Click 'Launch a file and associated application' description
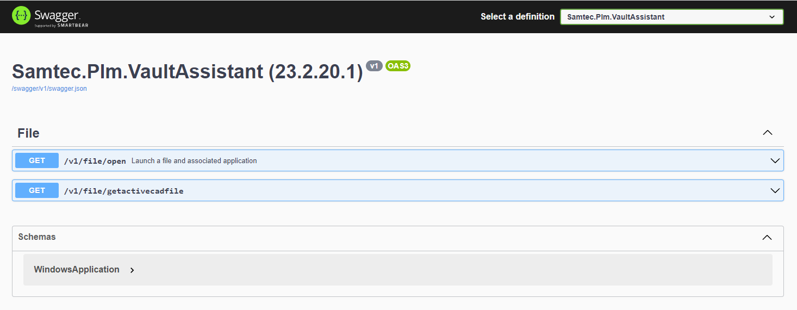The image size is (797, 310). 194,161
